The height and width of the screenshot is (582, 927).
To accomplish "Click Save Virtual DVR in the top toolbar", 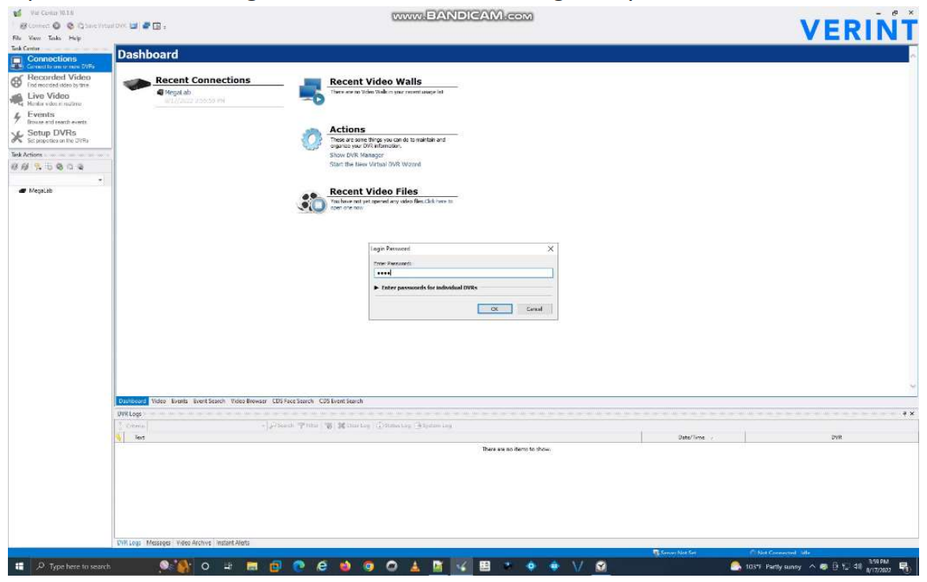I will coord(102,26).
